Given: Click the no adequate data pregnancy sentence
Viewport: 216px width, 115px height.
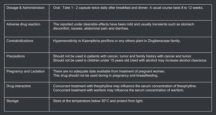Looking at the screenshot, I should [x=109, y=71].
